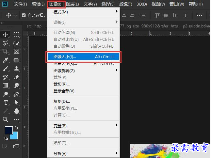Choose the Polygonal Lasso tool
Viewport: 211px width, 158px height.
[x=6, y=43]
